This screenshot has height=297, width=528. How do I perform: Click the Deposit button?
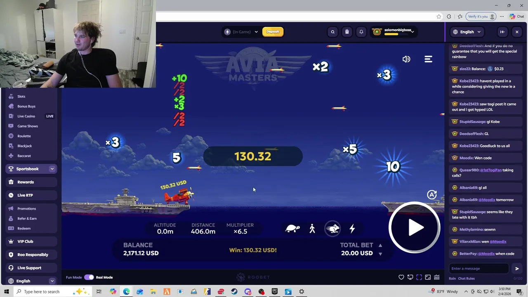[273, 32]
